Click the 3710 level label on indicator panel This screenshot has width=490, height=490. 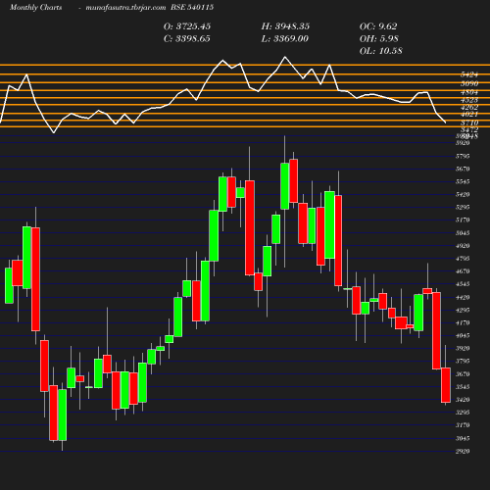[x=469, y=123]
